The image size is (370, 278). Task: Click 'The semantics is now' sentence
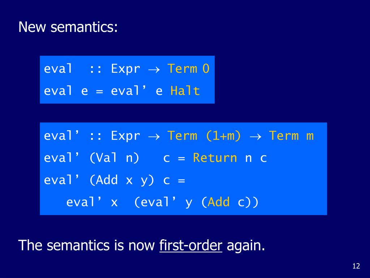pyautogui.click(x=86, y=245)
